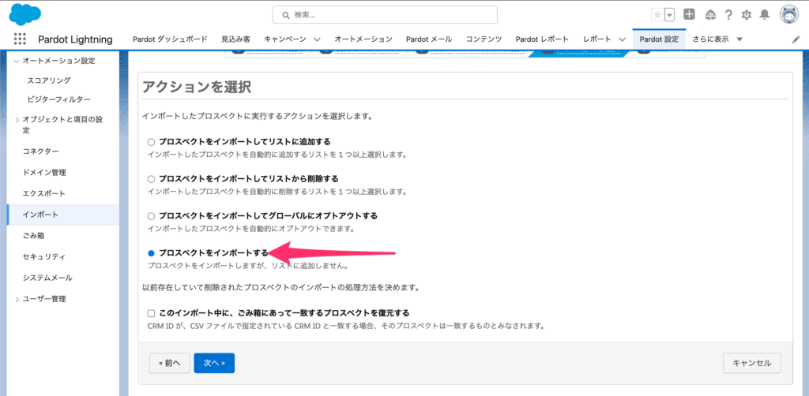
Task: Select プロスペクトをインポートしてリストに追加する radio
Action: [x=151, y=142]
